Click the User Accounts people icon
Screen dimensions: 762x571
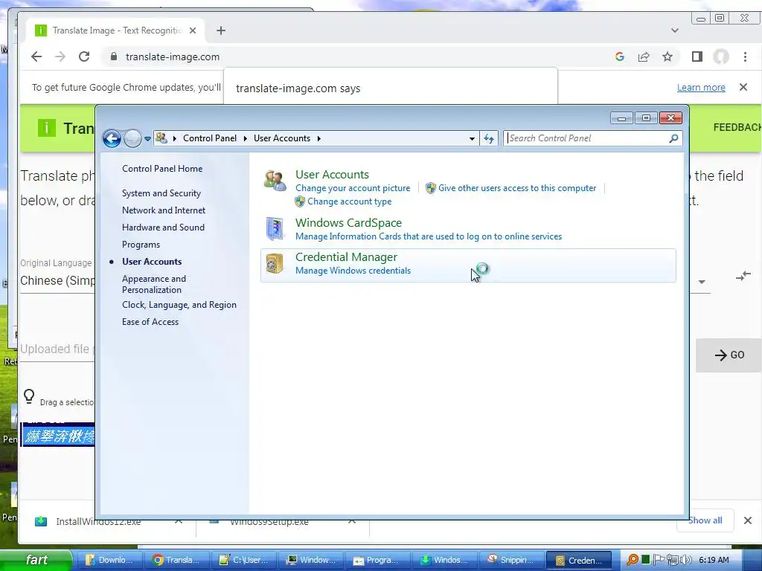(x=275, y=181)
